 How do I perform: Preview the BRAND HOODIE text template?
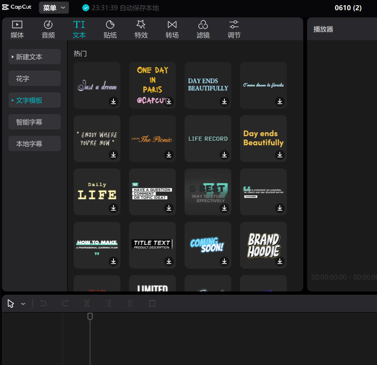pyautogui.click(x=263, y=245)
